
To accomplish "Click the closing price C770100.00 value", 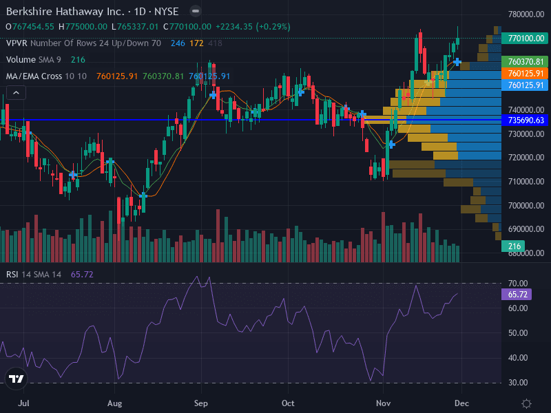I will coord(187,27).
